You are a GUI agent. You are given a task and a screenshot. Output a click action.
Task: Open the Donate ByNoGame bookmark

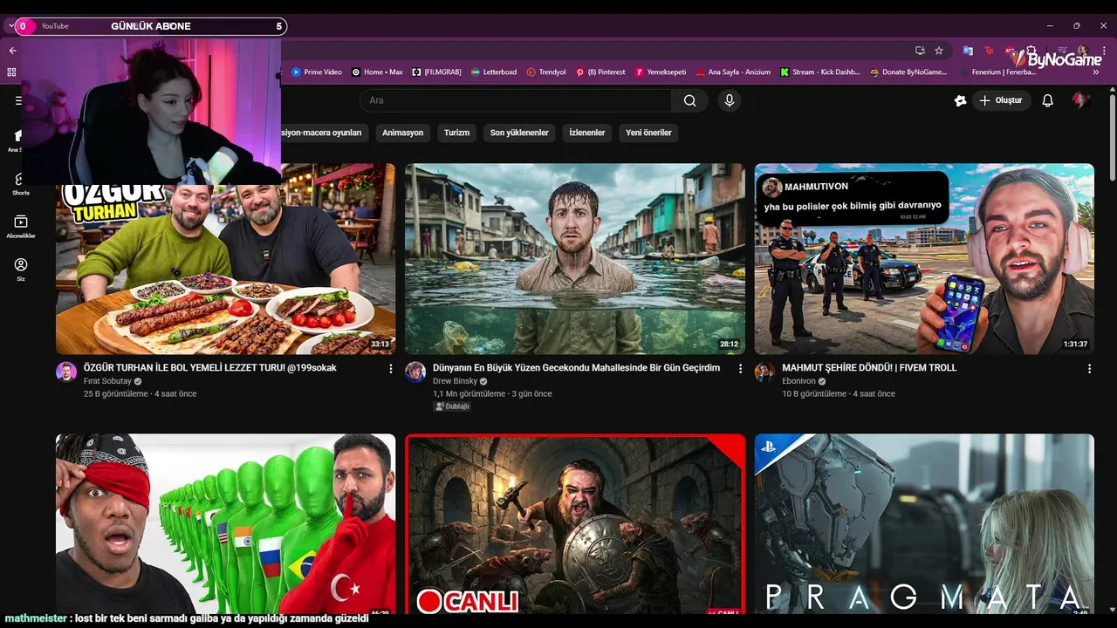(908, 72)
